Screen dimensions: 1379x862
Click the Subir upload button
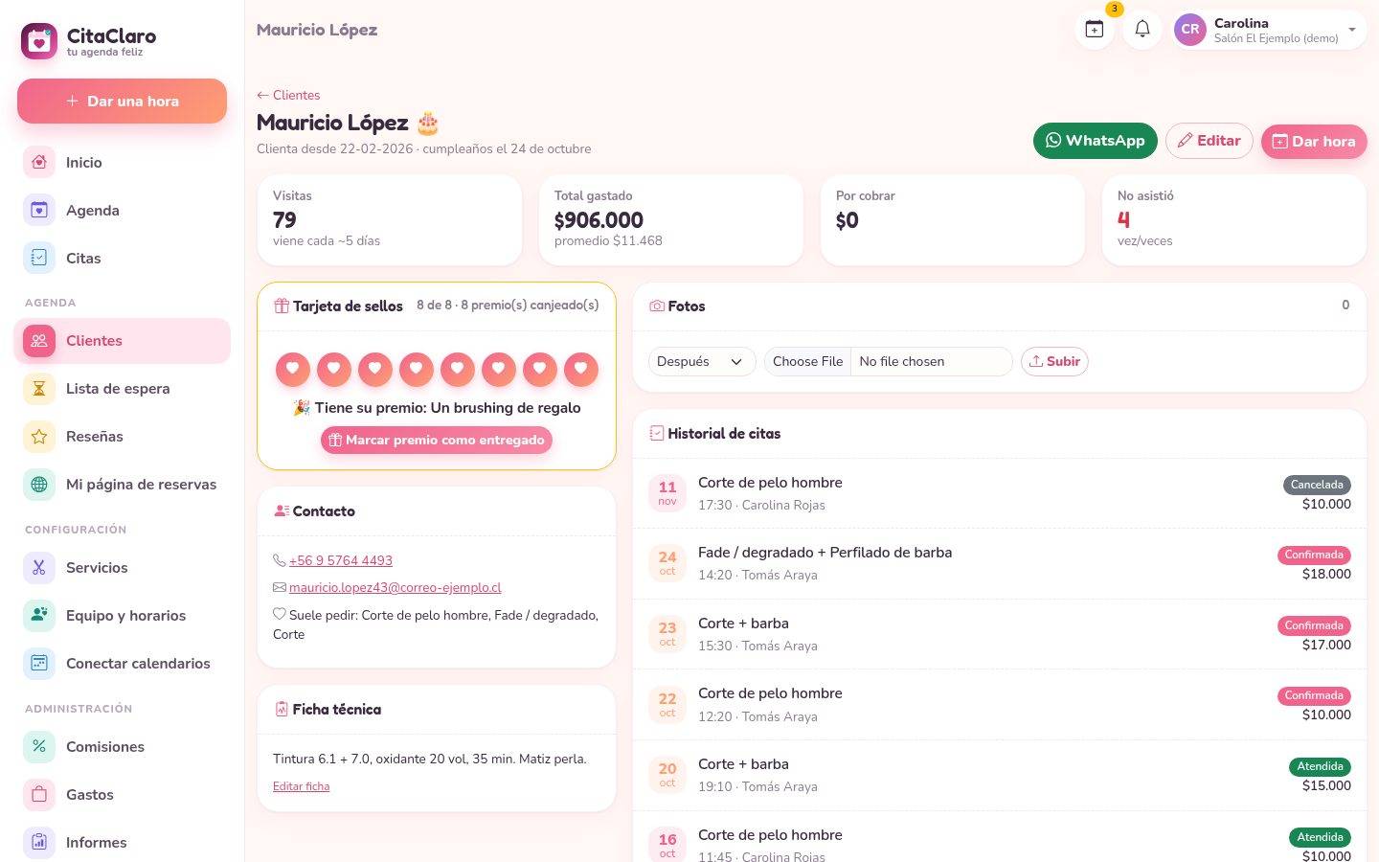[1054, 361]
